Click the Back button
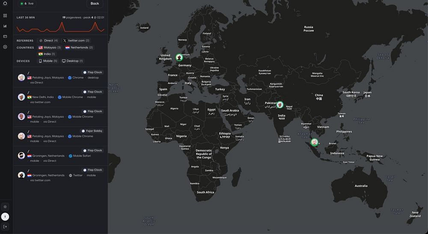The image size is (428, 234). point(95,3)
